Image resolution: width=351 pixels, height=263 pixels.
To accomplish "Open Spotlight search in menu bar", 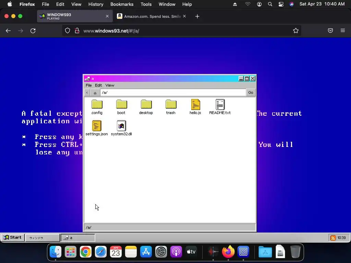I will click(270, 4).
